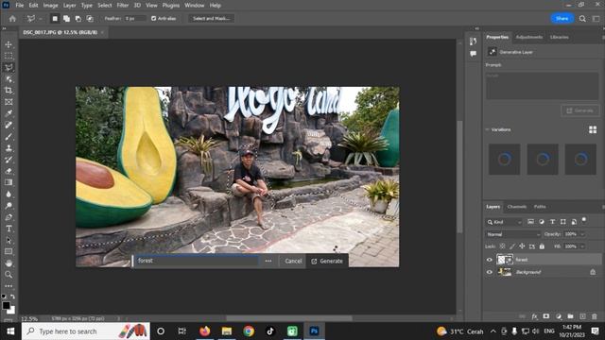This screenshot has width=605, height=340.
Task: Select the Hand tool
Action: click(9, 263)
